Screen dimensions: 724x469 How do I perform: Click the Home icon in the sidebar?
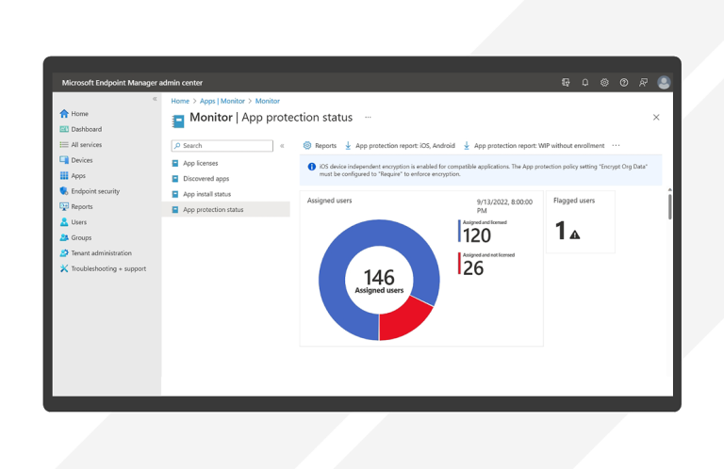coord(64,113)
